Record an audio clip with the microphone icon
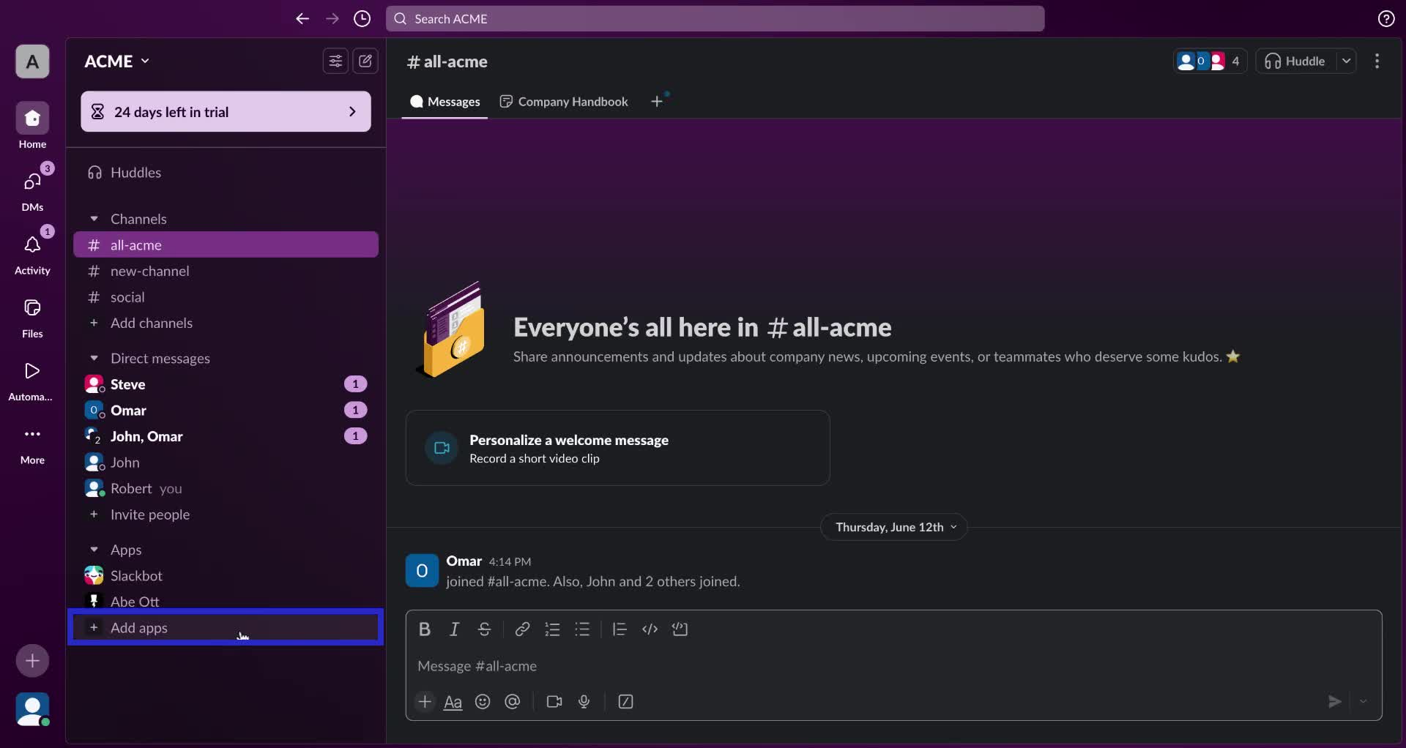This screenshot has height=748, width=1406. pyautogui.click(x=584, y=702)
